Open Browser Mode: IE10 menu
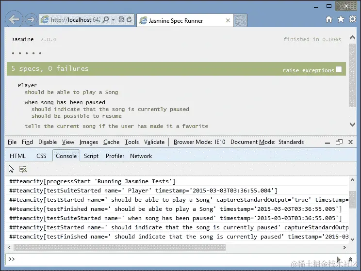361x271 pixels. pyautogui.click(x=199, y=142)
